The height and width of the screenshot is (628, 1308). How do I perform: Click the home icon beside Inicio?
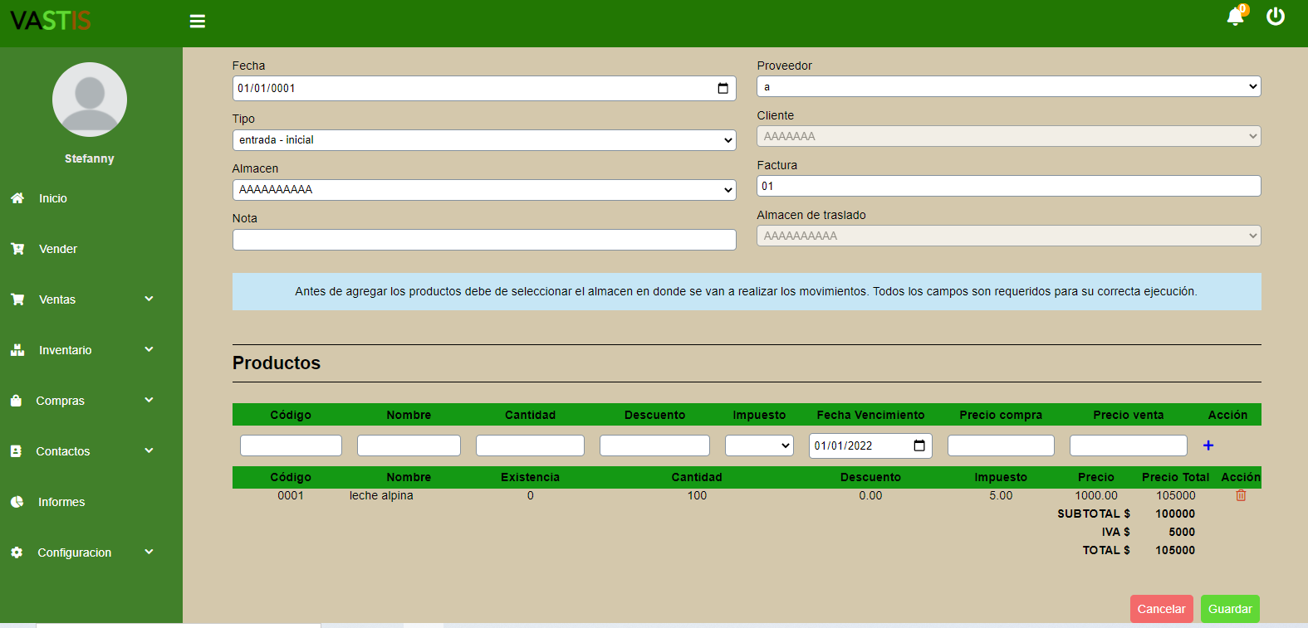[17, 198]
